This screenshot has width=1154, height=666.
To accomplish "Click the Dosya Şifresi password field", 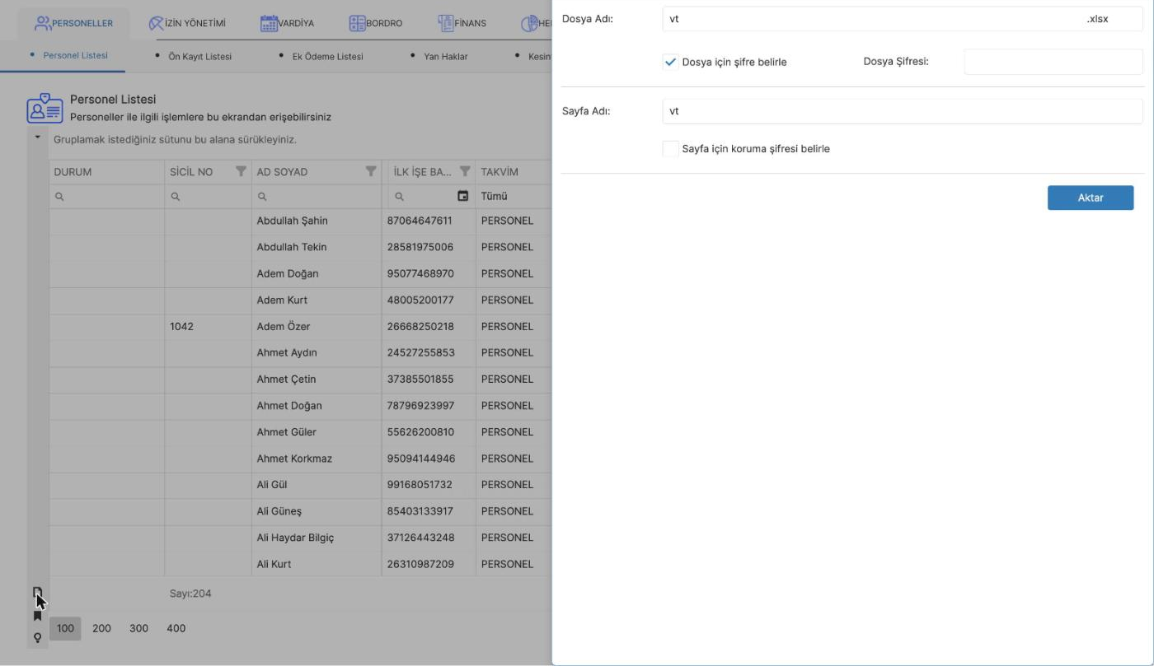I will point(1053,62).
